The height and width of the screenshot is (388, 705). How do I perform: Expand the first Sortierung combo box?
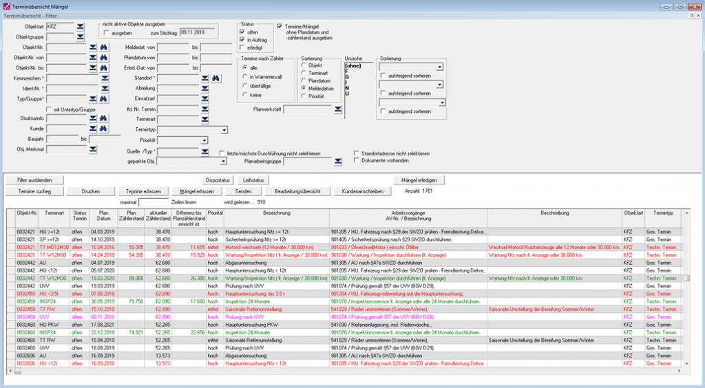pos(440,67)
